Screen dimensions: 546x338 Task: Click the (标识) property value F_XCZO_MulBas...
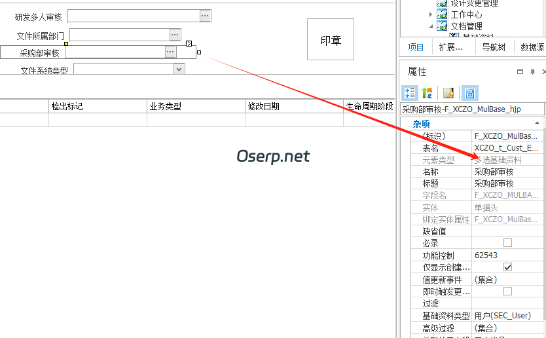(507, 136)
